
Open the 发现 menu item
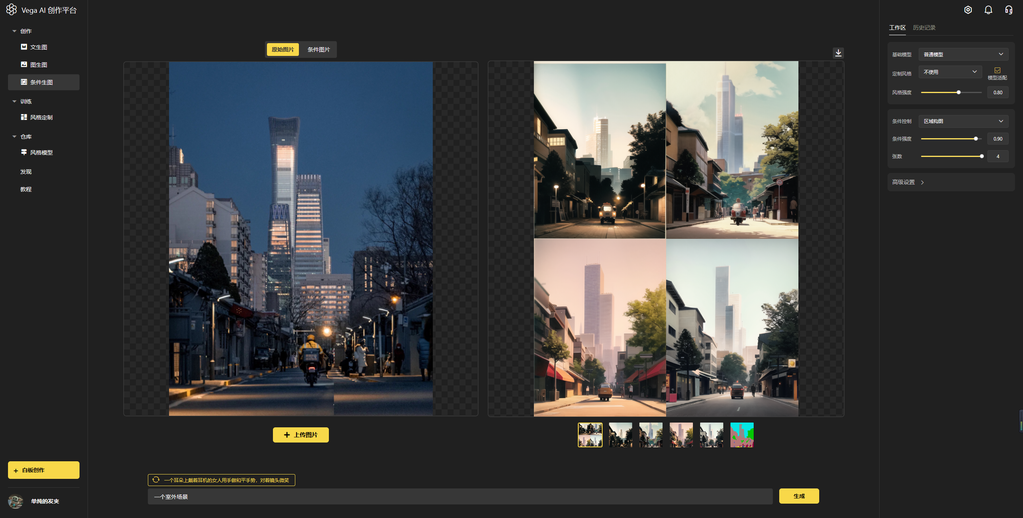[26, 172]
